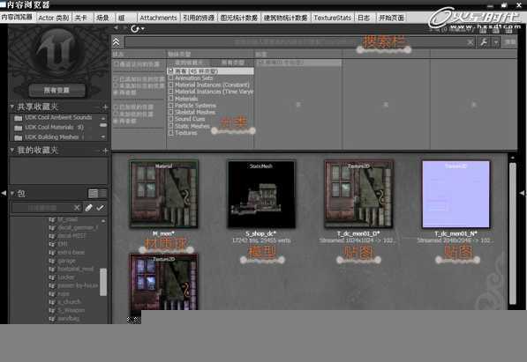Click the 所有资源 button under logo

(56, 90)
